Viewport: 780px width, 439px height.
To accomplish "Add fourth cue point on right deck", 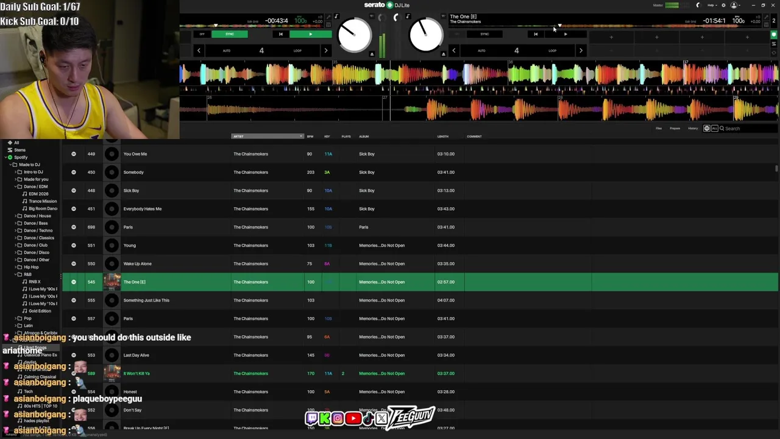I will 747,37.
